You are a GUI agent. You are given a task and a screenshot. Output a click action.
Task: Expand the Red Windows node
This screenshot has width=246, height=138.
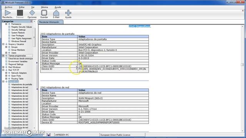coord(3,67)
